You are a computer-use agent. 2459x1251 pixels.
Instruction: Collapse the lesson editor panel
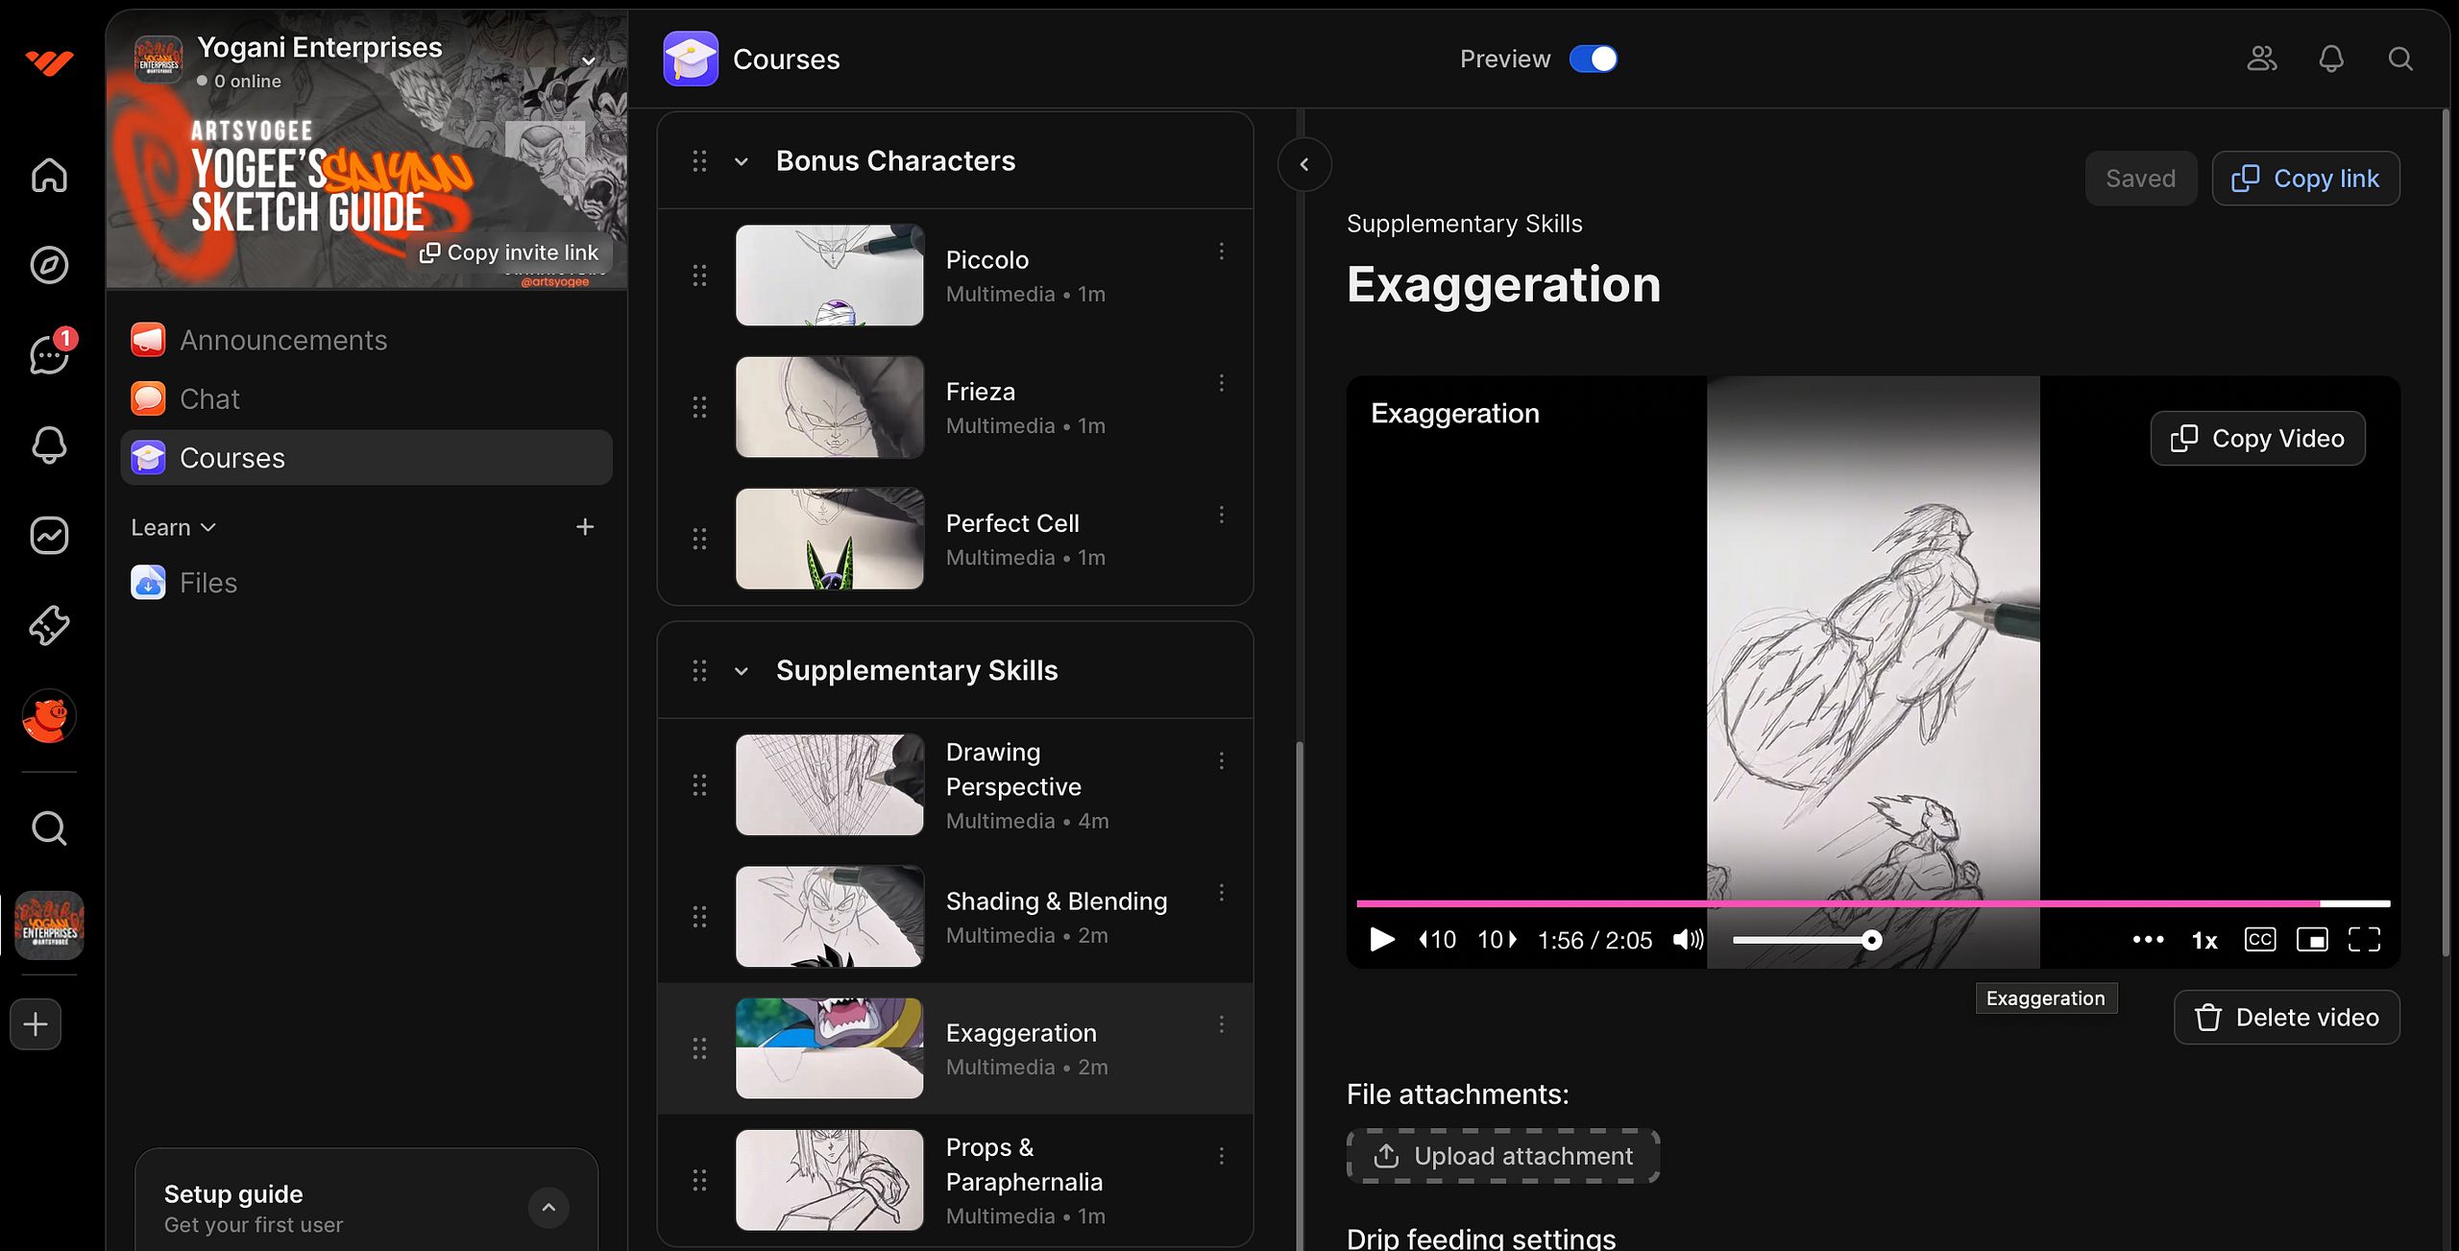[1304, 164]
